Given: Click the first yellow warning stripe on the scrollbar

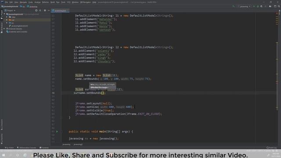Looking at the screenshot, I should tap(277, 17).
